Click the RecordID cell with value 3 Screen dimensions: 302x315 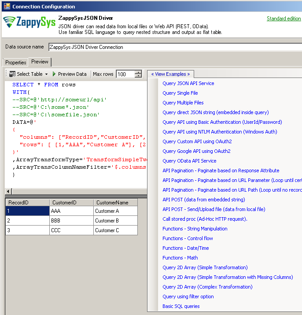tap(27, 230)
